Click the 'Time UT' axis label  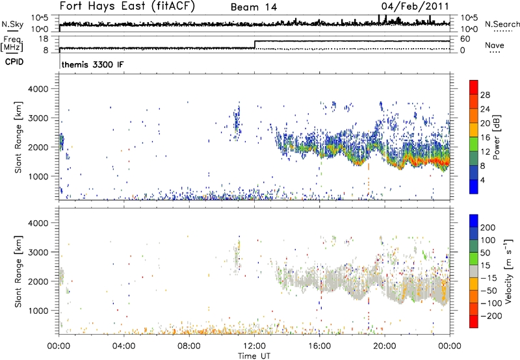[x=254, y=356]
